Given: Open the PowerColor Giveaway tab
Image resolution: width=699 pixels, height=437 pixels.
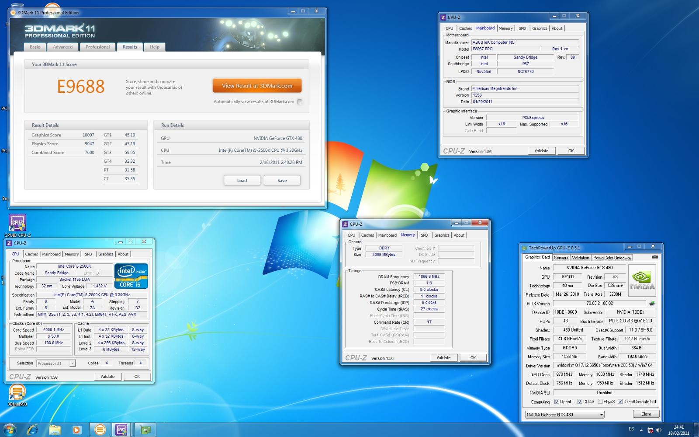Looking at the screenshot, I should point(612,258).
